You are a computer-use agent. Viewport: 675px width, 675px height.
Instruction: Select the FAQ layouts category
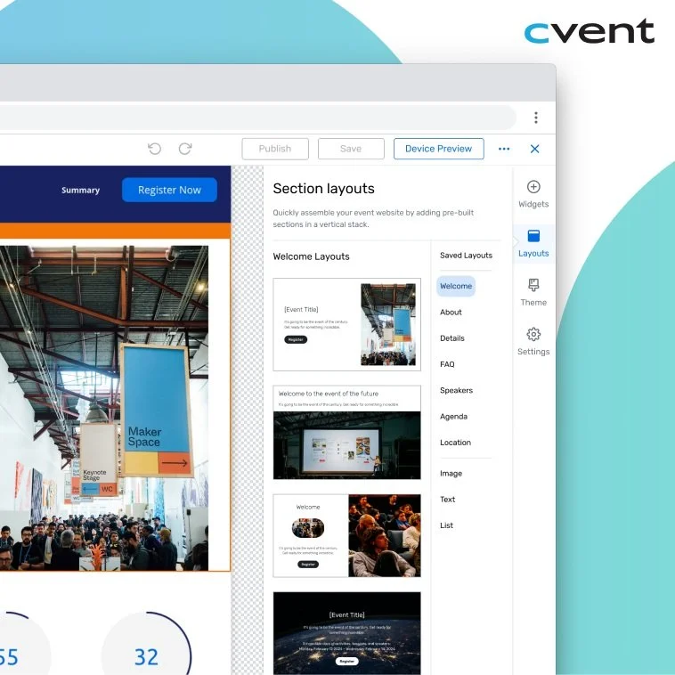pyautogui.click(x=447, y=364)
